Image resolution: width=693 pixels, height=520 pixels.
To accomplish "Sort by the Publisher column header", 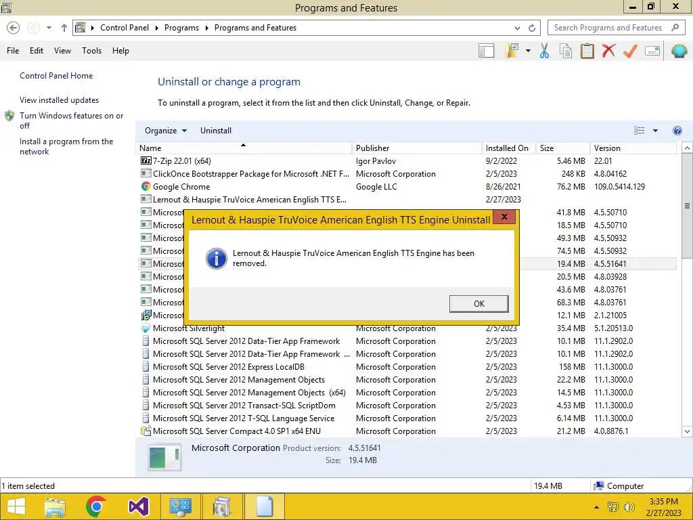I will click(417, 148).
